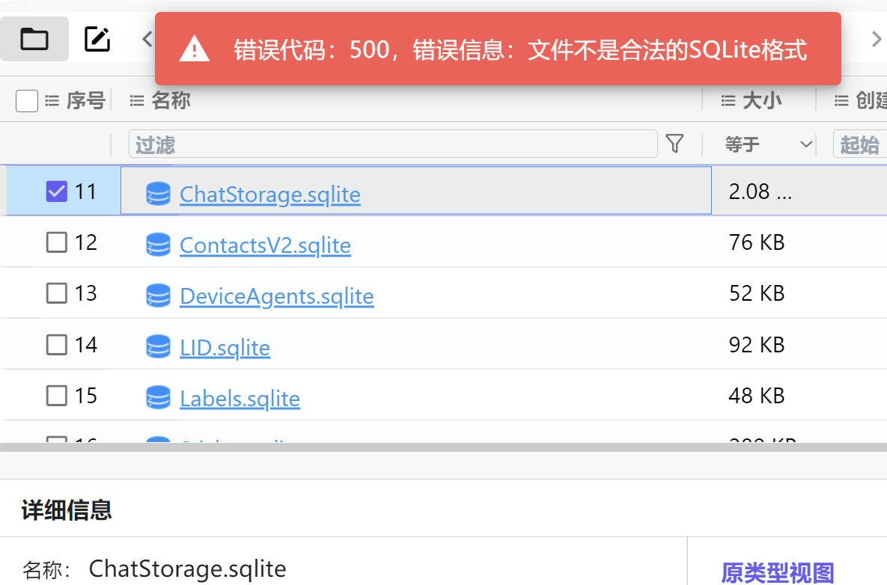The height and width of the screenshot is (585, 887).
Task: Click left chevron next to edit icon
Action: 147,39
